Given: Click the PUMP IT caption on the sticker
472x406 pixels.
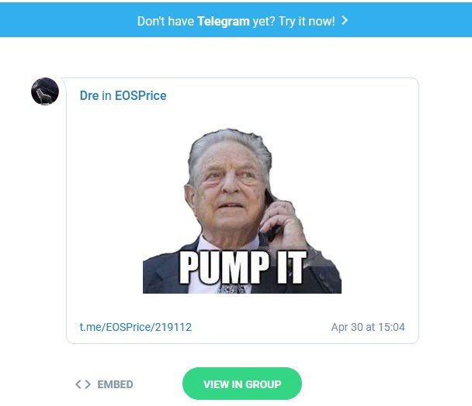Looking at the screenshot, I should tap(243, 267).
